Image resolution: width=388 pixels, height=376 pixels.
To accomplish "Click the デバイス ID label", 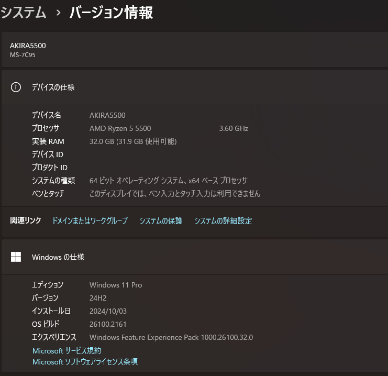I will coord(48,154).
